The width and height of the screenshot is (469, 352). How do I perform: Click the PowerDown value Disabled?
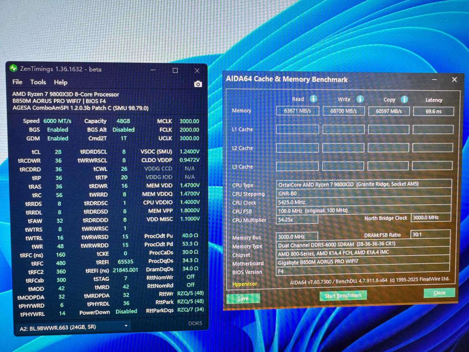(x=126, y=311)
